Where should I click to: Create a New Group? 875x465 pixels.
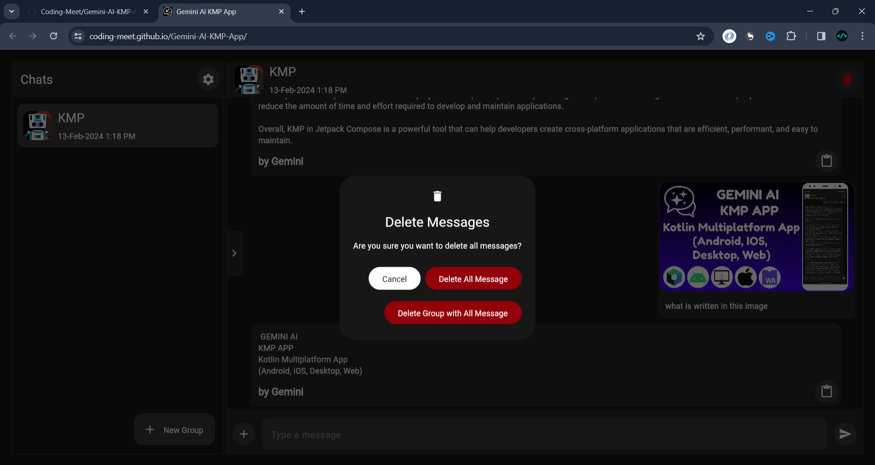(175, 429)
